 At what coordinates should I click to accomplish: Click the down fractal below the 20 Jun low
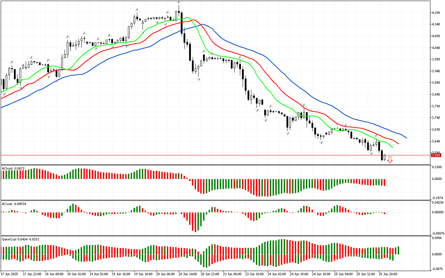point(199,80)
